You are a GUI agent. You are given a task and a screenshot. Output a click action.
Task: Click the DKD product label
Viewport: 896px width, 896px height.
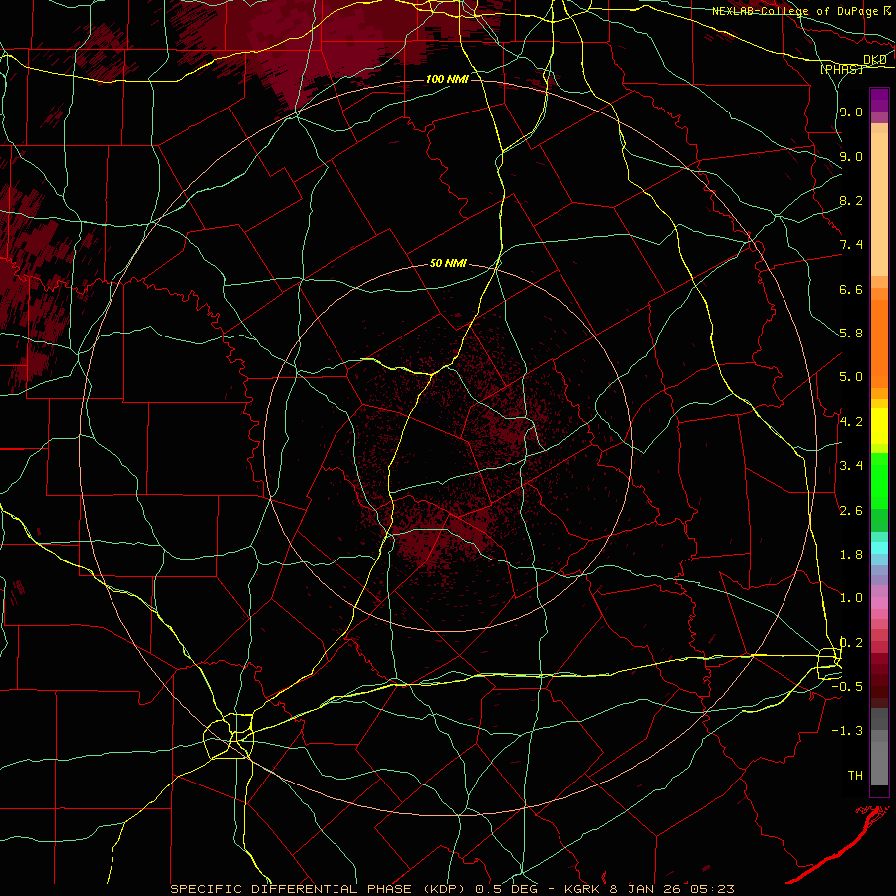(x=875, y=60)
